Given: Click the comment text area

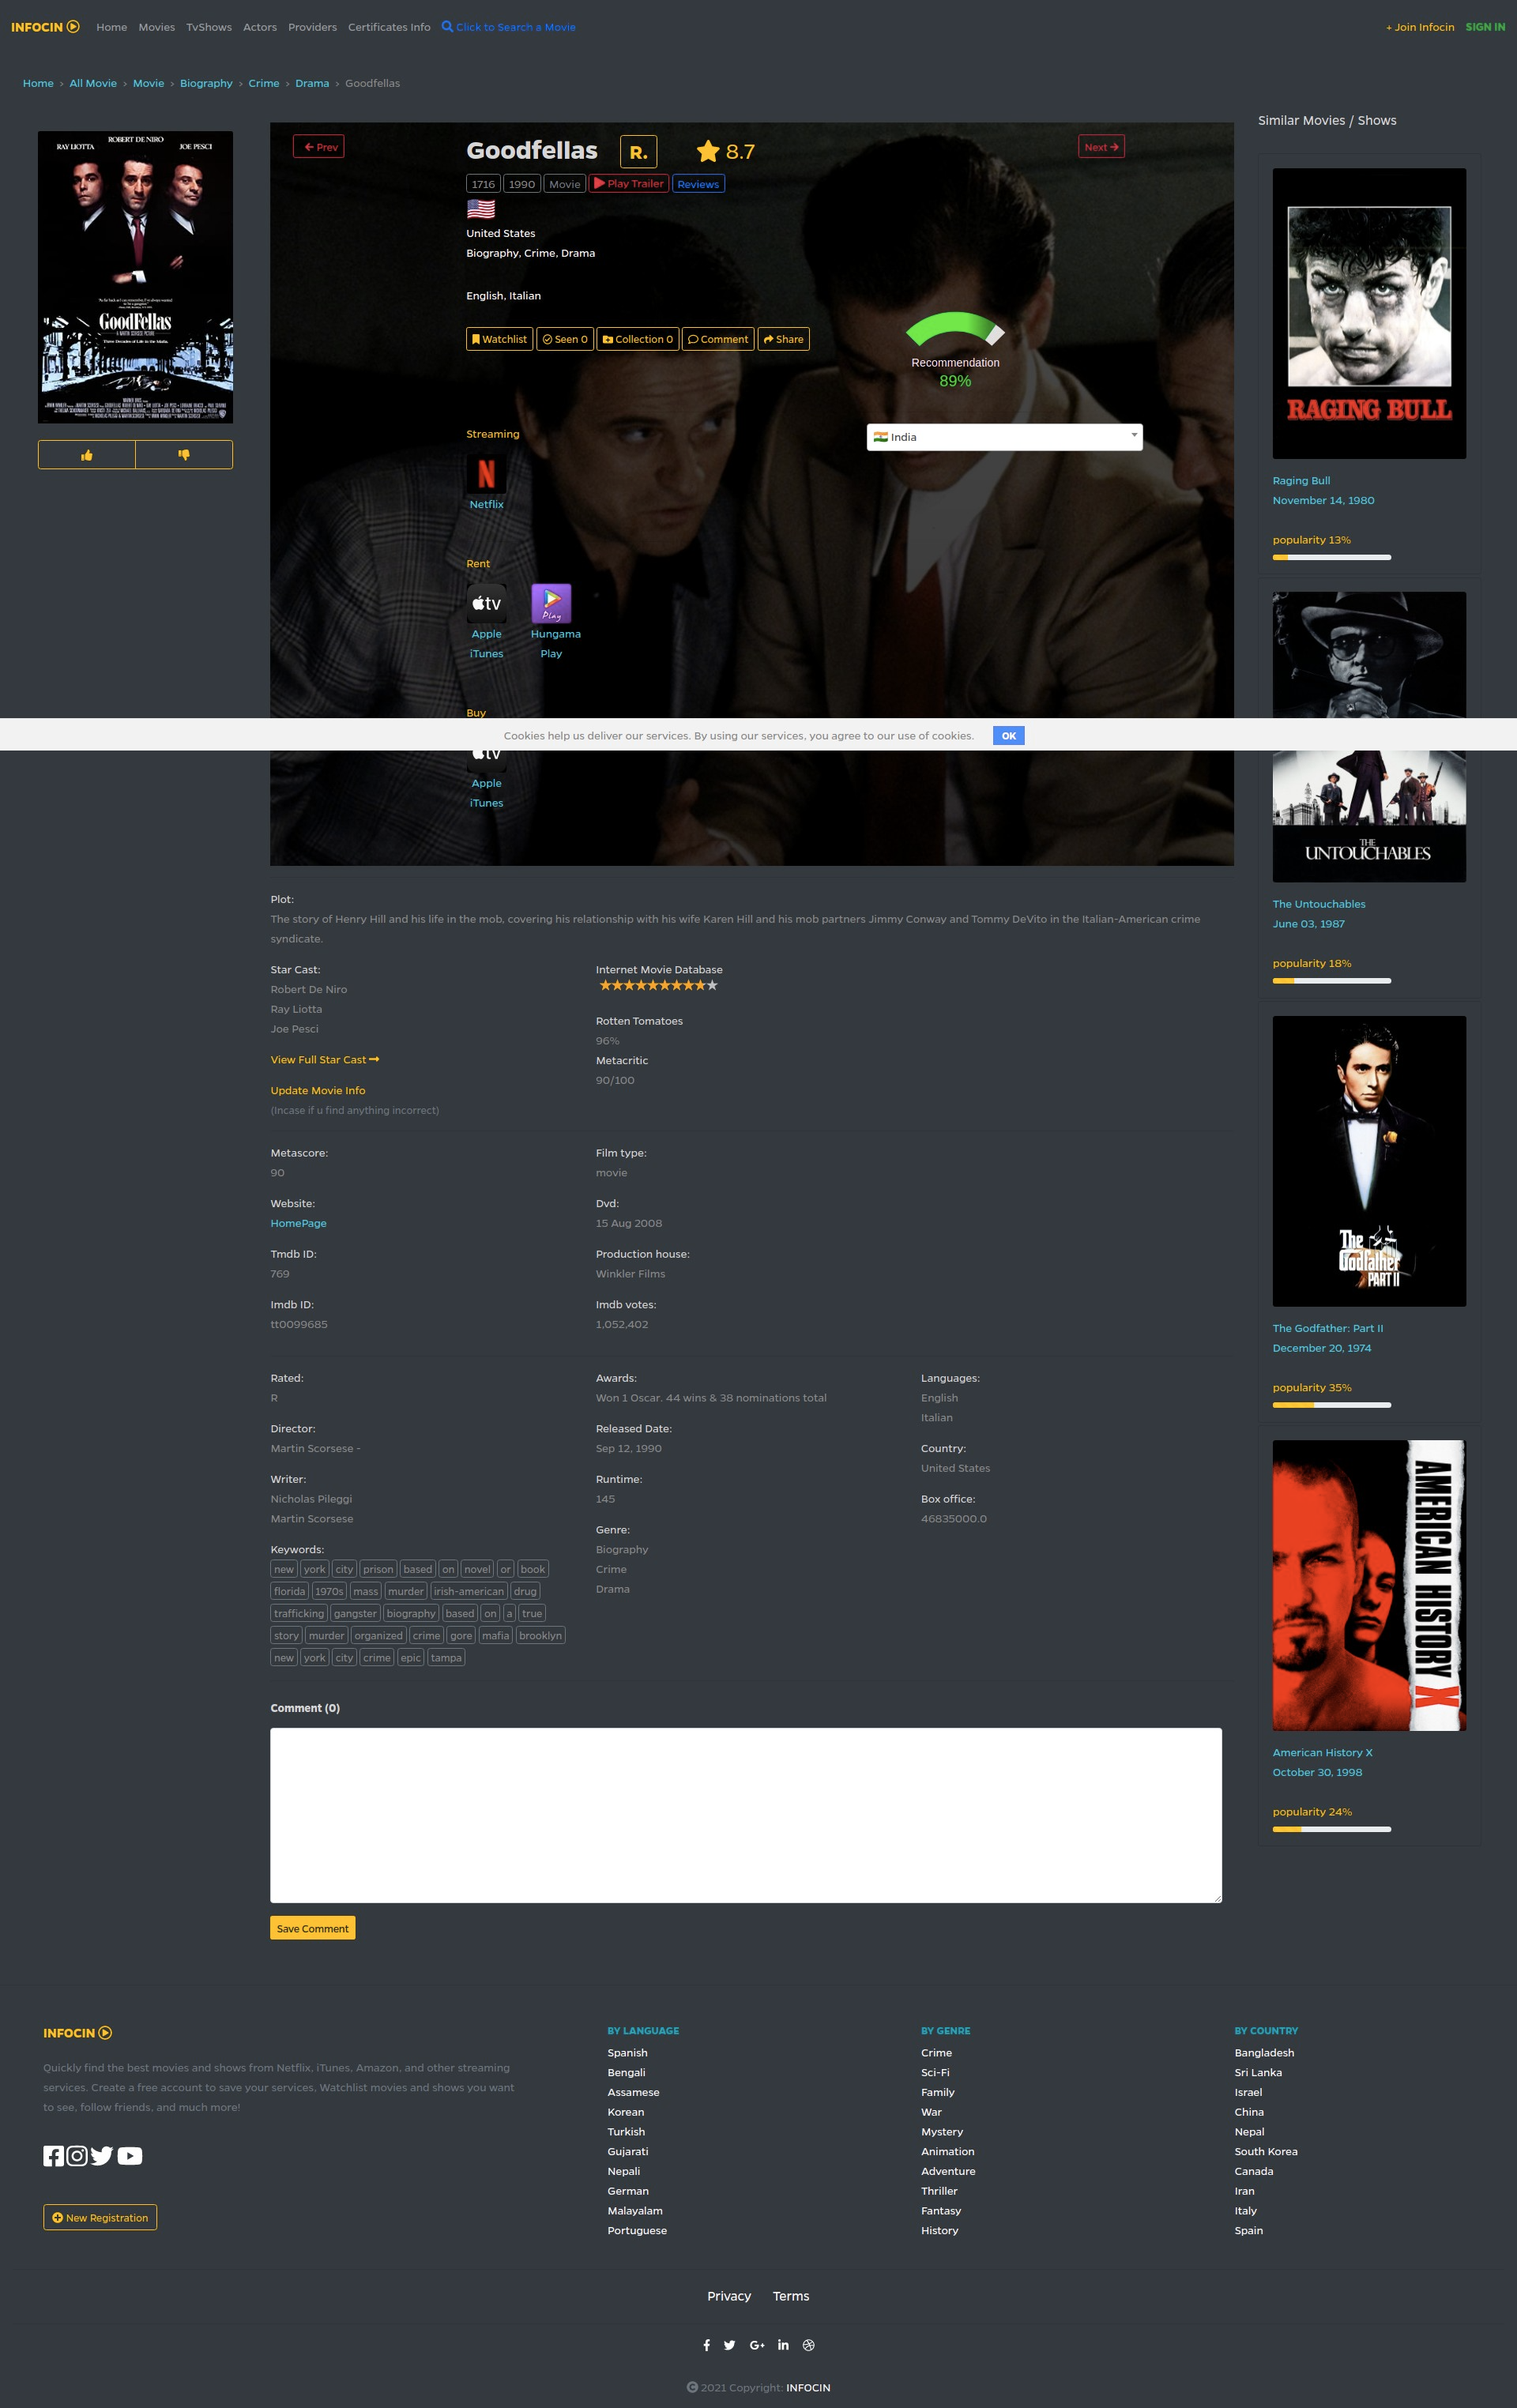Looking at the screenshot, I should coord(746,1815).
